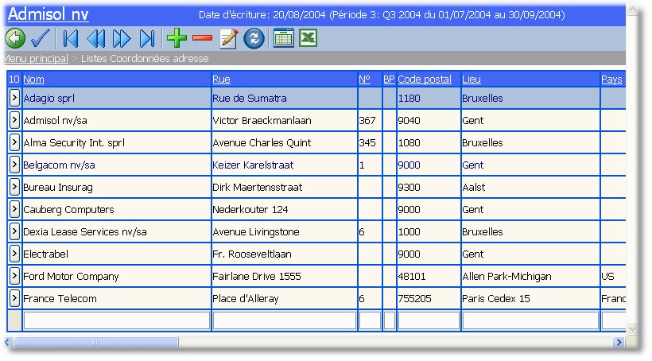
Task: Click the blue checkmark confirm icon
Action: tap(41, 38)
